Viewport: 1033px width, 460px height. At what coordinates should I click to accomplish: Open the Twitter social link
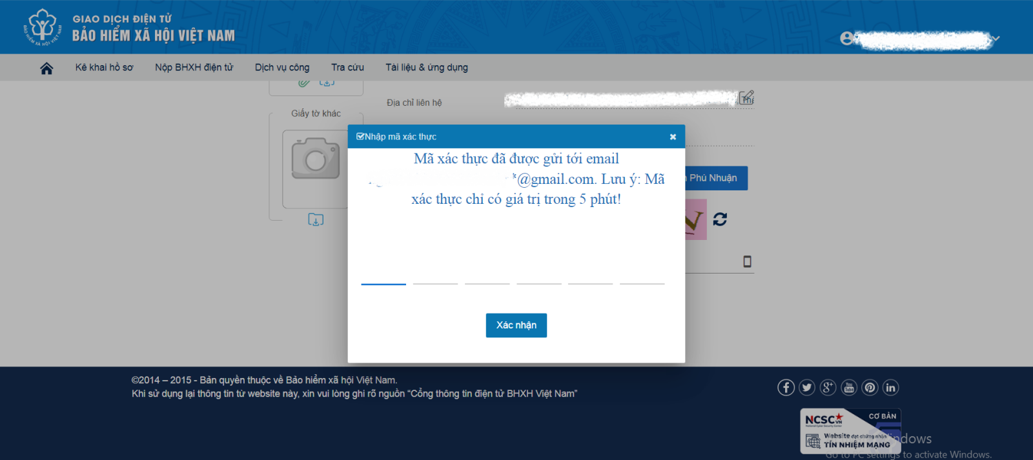807,387
